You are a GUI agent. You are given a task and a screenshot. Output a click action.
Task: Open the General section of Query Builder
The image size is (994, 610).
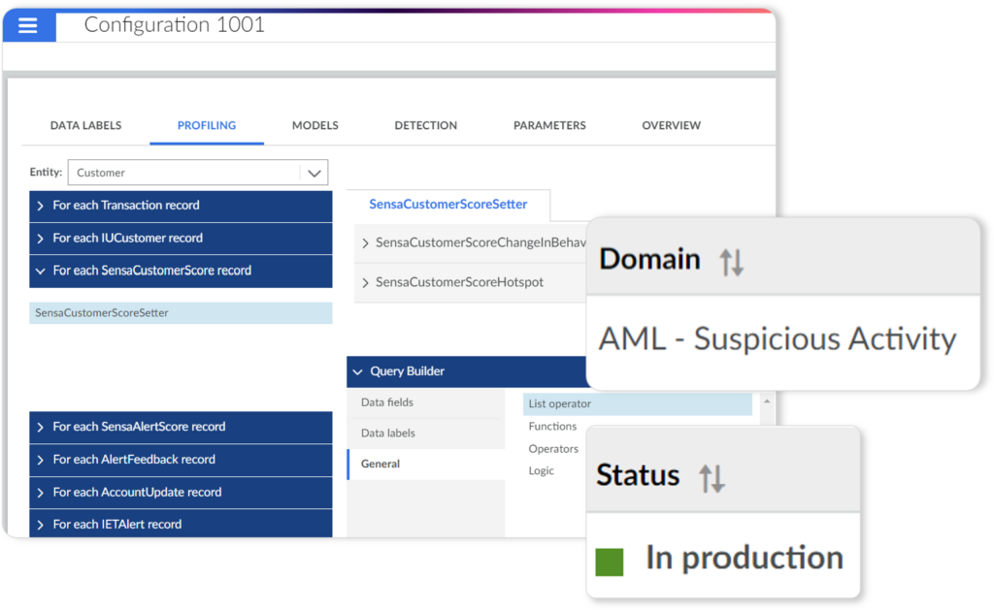click(x=383, y=464)
